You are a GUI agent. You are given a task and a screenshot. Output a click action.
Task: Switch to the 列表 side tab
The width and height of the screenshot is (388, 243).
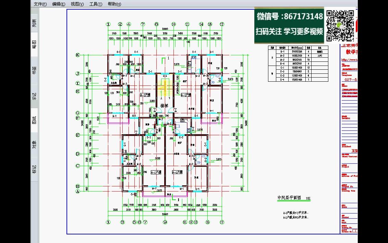point(34,23)
